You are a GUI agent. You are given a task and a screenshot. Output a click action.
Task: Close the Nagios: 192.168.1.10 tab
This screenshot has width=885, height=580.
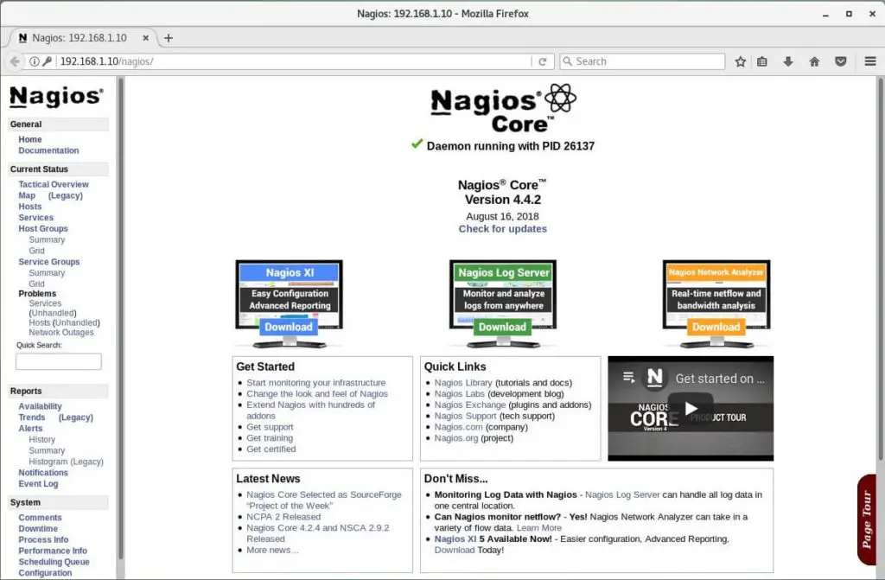tap(145, 38)
